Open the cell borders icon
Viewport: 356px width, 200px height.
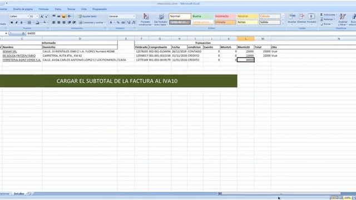click(x=29, y=22)
